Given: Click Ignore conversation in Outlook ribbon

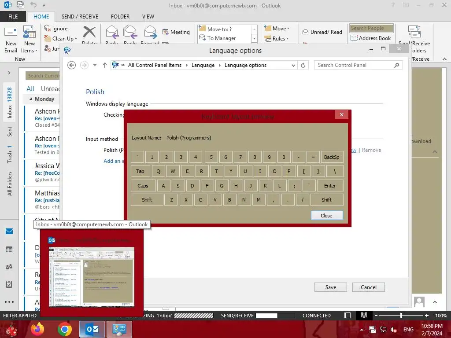Looking at the screenshot, I should pyautogui.click(x=56, y=29).
